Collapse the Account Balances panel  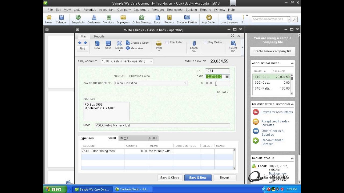(x=292, y=64)
